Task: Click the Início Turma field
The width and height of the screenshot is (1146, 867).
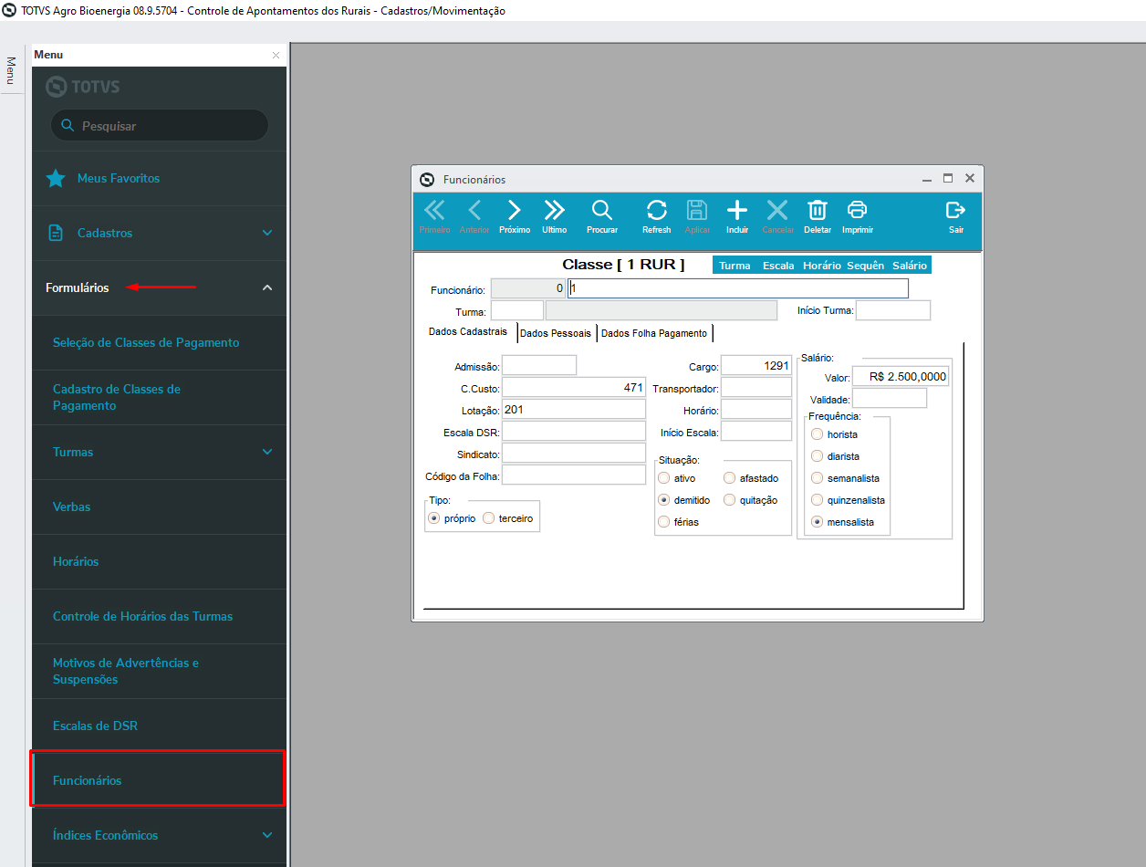Action: pyautogui.click(x=893, y=310)
